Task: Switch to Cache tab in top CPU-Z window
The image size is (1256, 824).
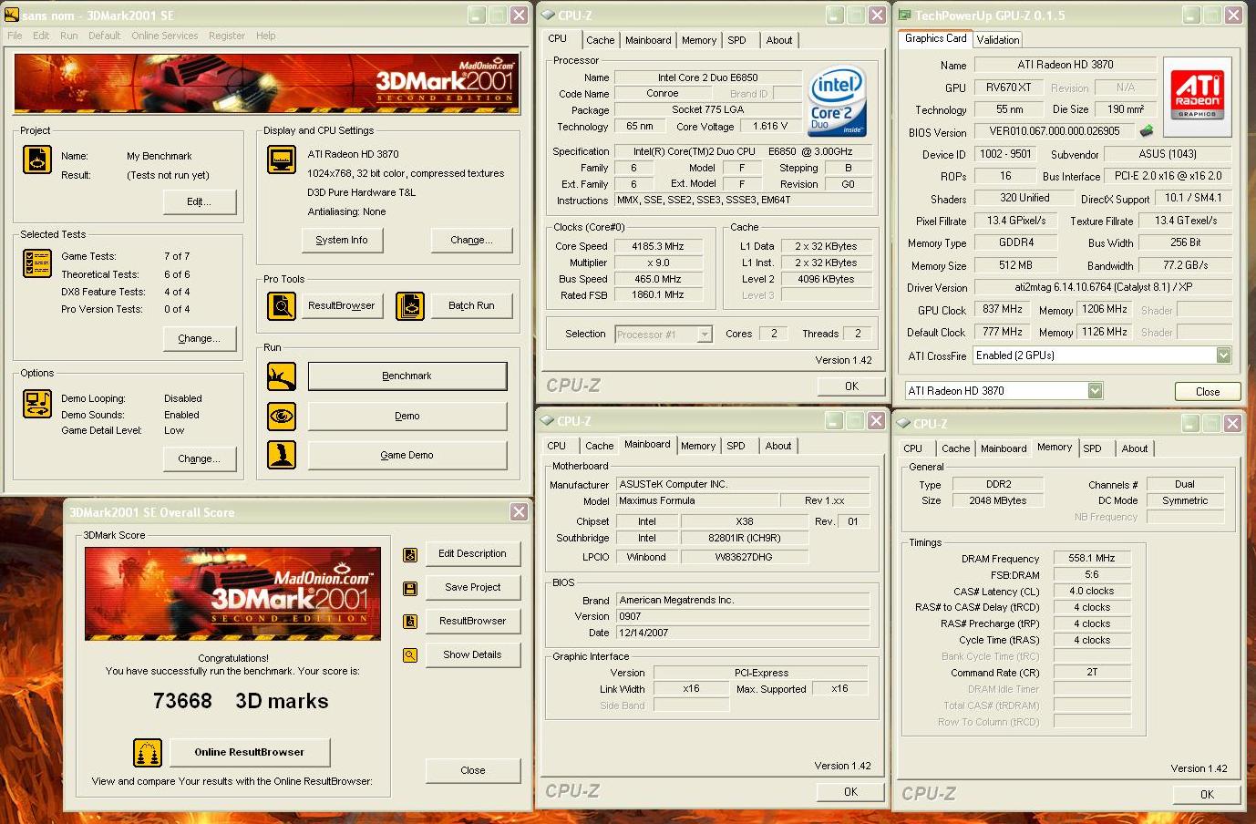Action: 600,40
